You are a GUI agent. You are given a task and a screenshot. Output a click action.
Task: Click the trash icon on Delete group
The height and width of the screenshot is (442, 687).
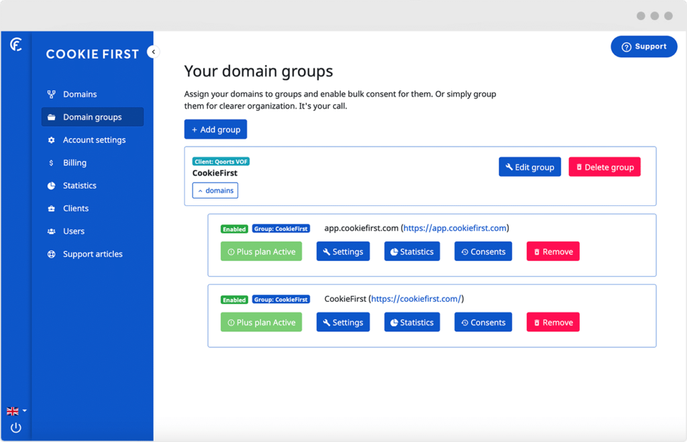click(x=580, y=166)
